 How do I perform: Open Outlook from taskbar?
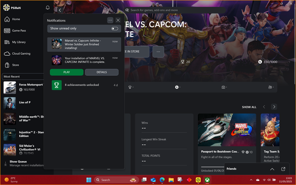[153, 180]
